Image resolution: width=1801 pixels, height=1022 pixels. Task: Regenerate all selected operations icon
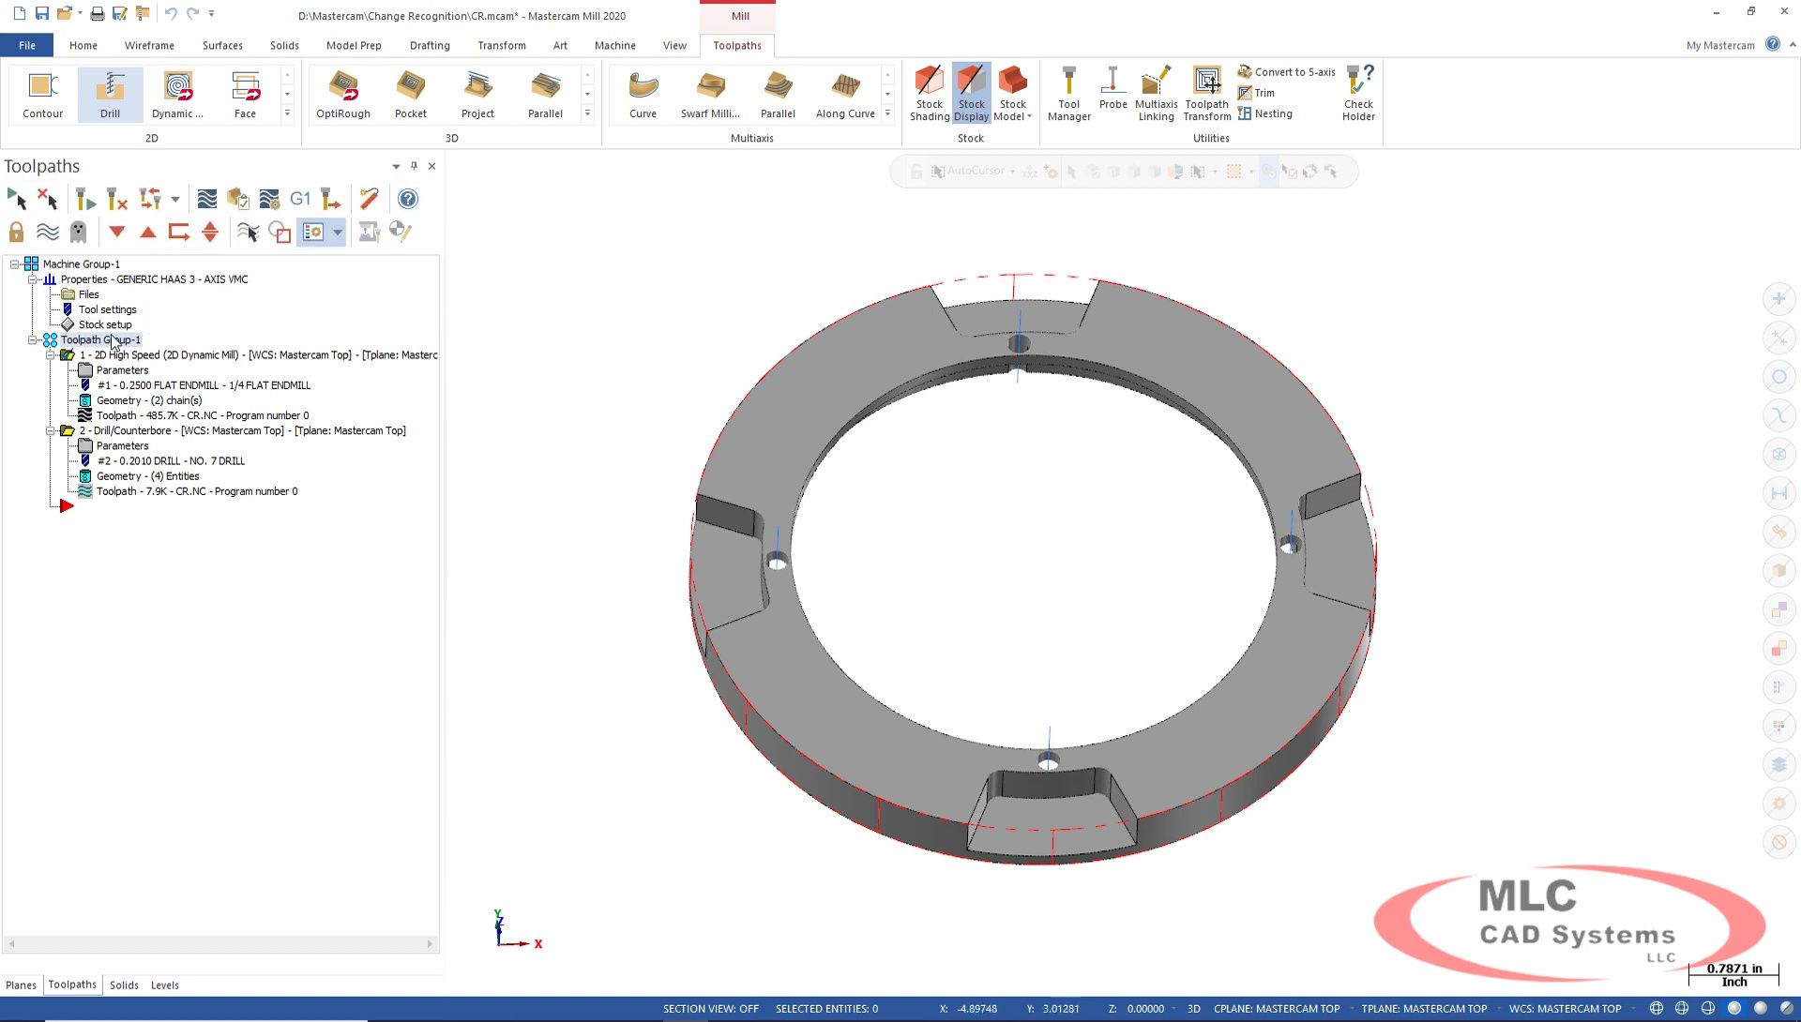85,199
